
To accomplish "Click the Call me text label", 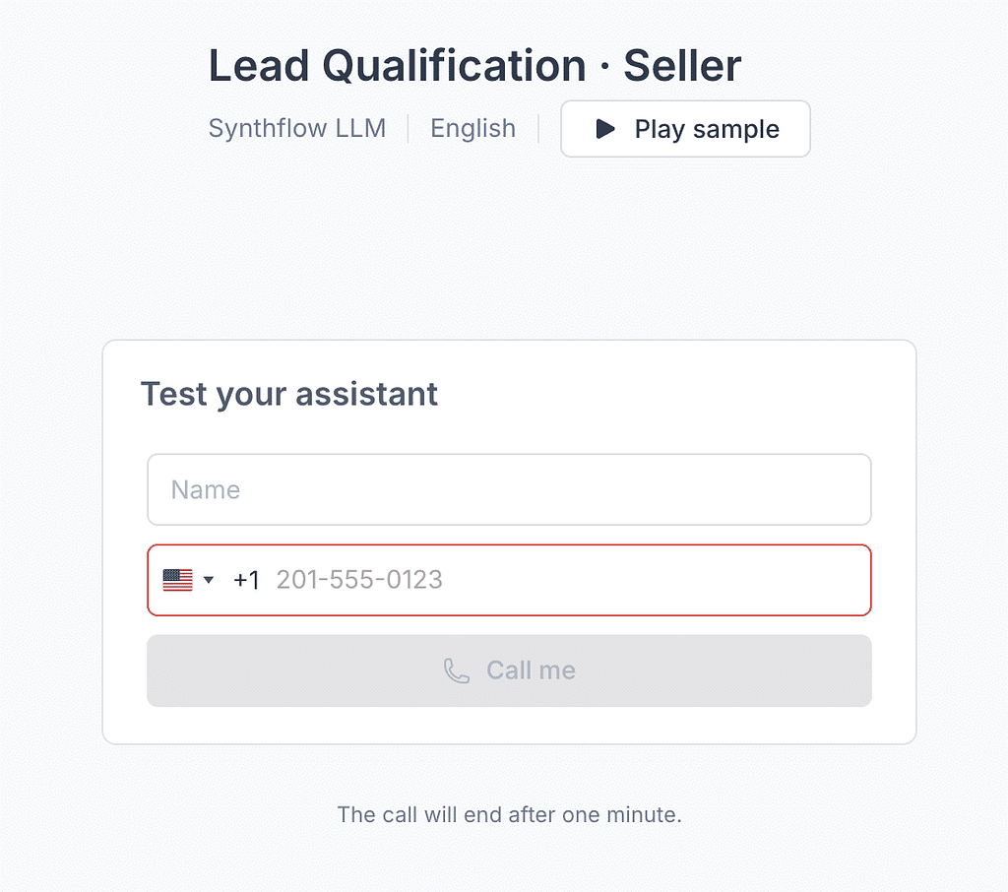I will click(x=531, y=670).
